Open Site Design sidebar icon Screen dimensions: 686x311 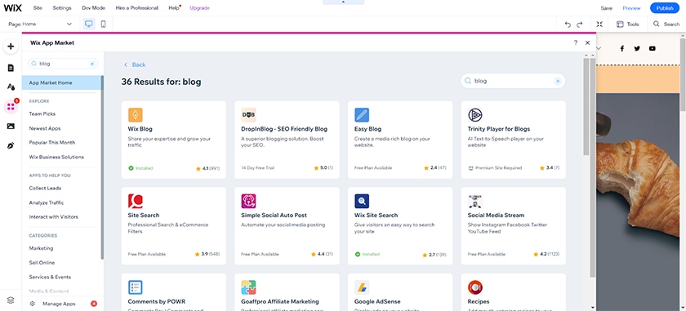tap(11, 87)
